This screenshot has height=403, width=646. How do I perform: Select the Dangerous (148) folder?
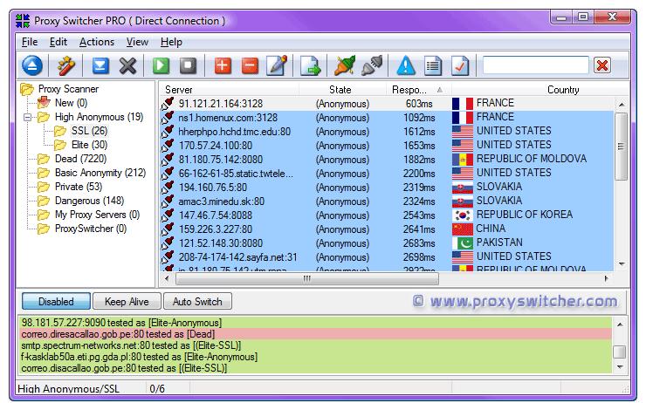pos(89,201)
